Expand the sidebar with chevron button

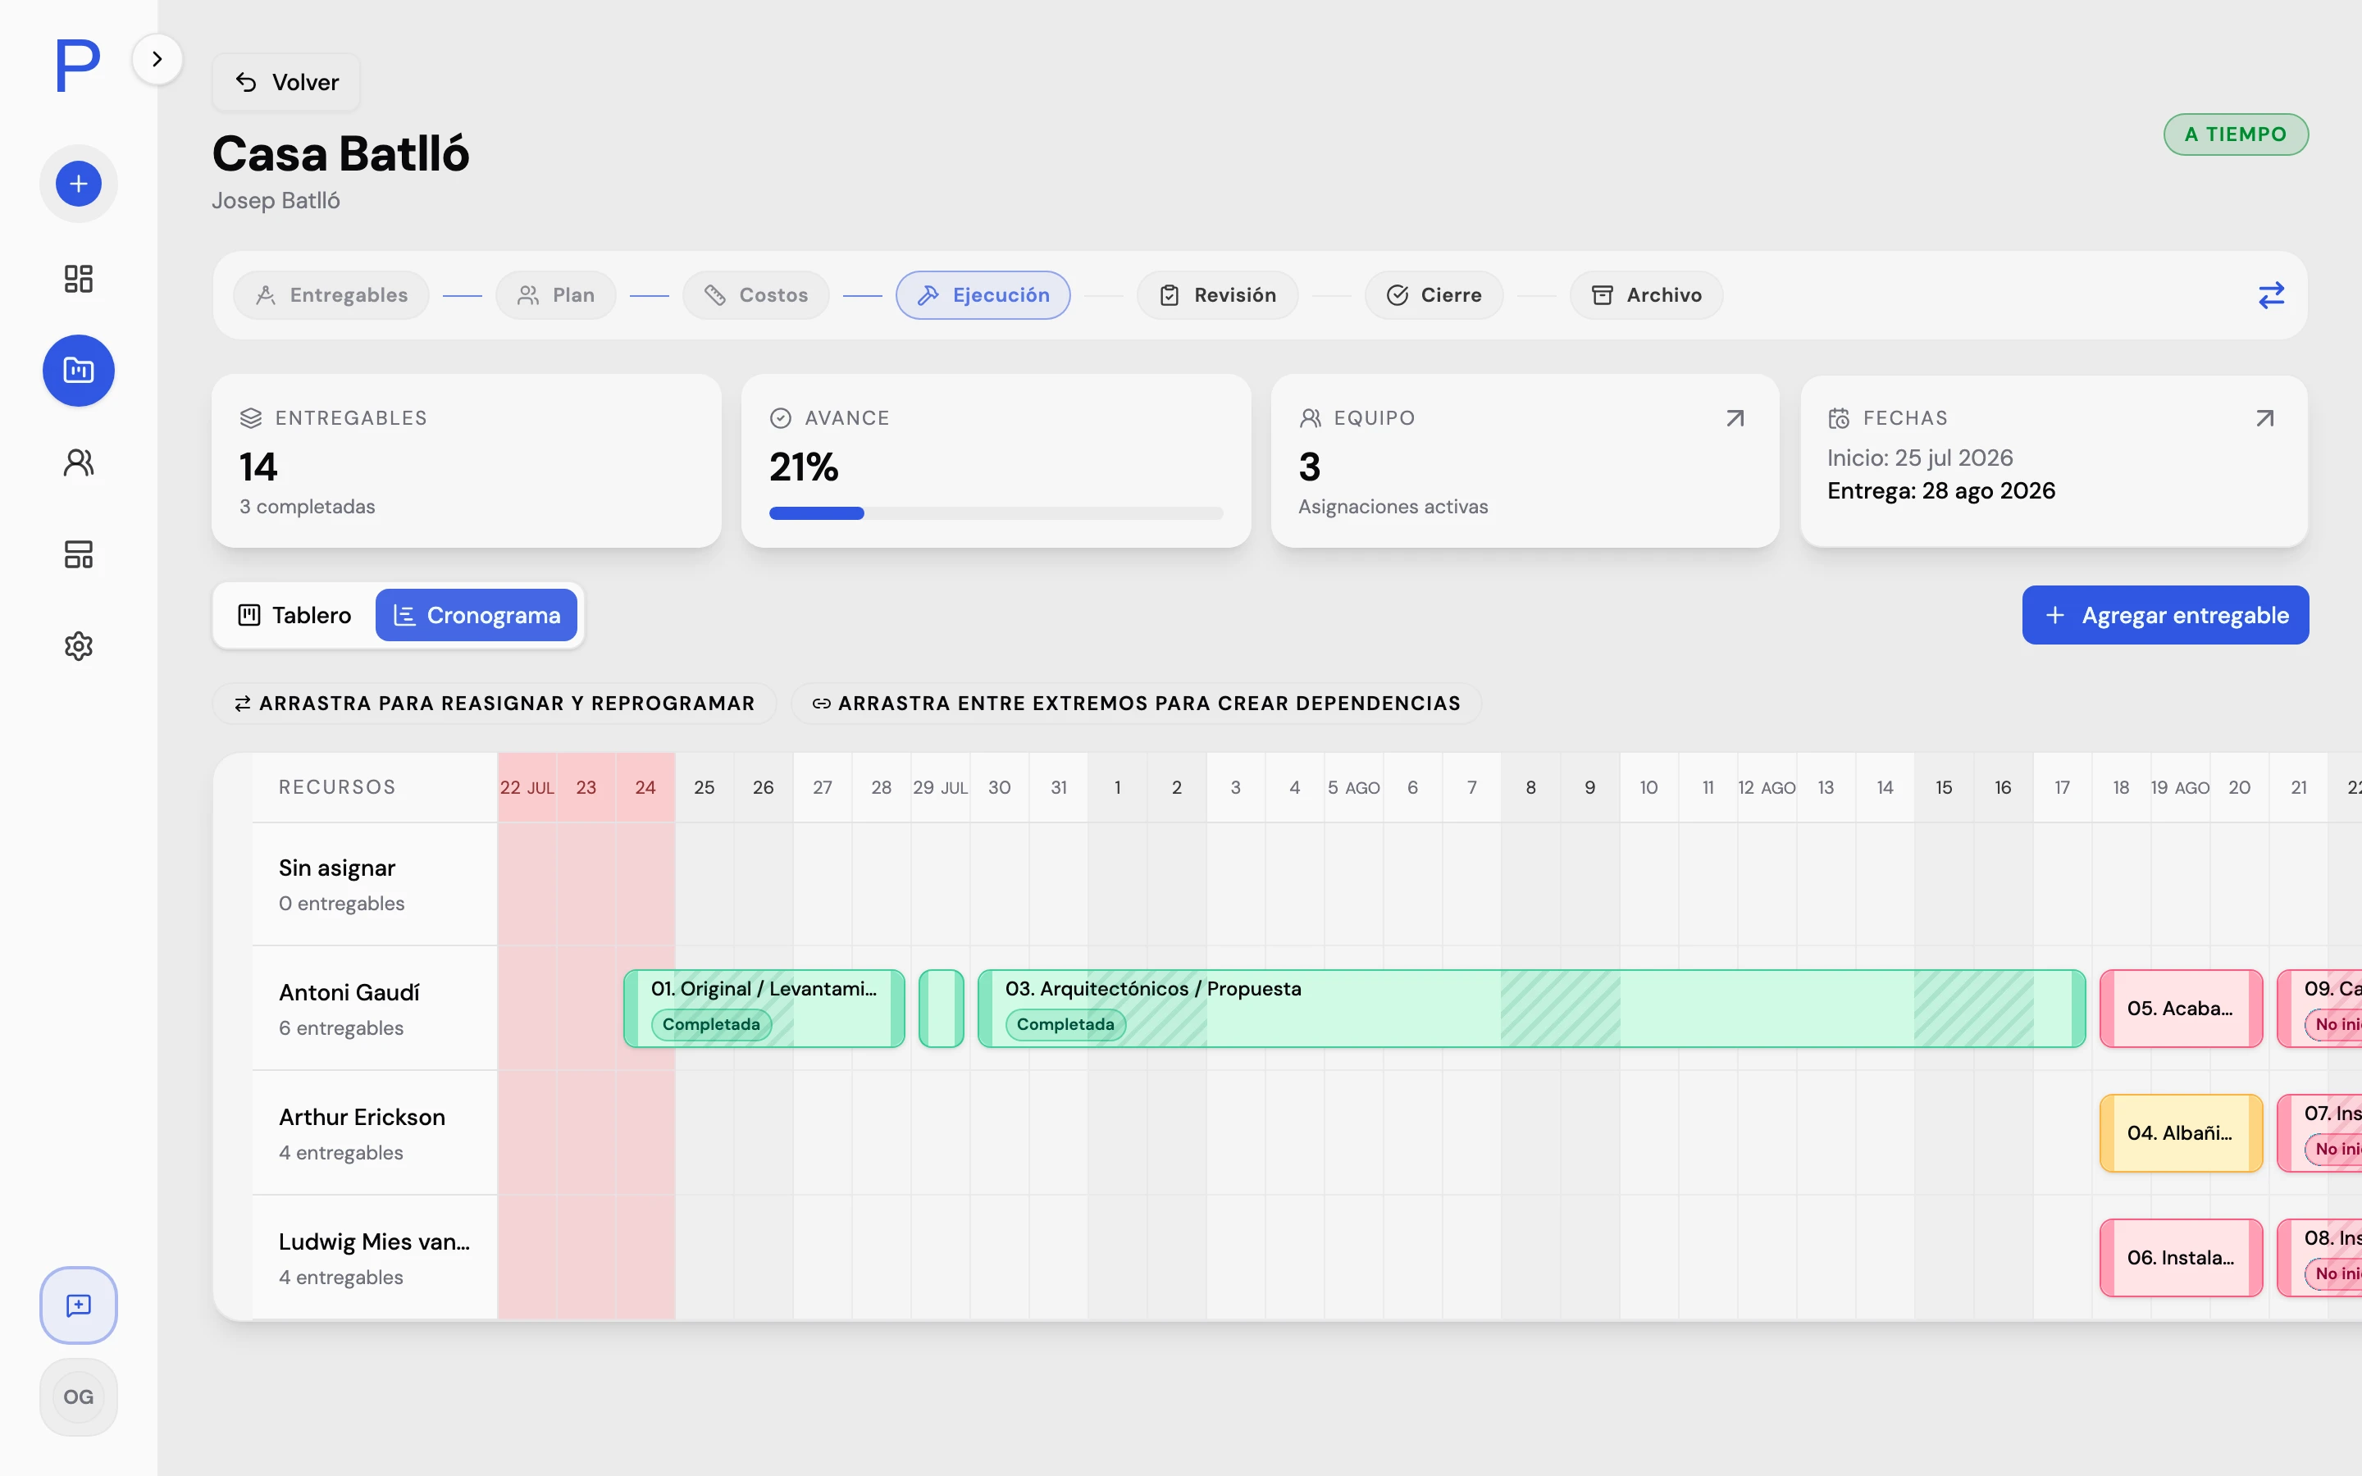[157, 58]
